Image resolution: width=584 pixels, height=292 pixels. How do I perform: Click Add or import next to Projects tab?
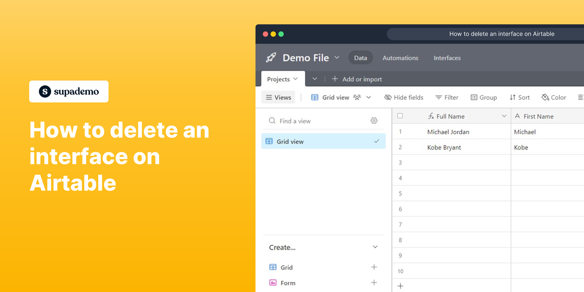[357, 79]
